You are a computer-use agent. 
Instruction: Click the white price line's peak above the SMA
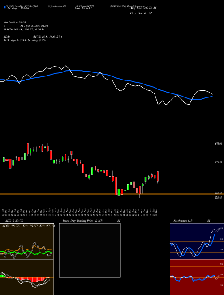pyautogui.click(x=65, y=66)
